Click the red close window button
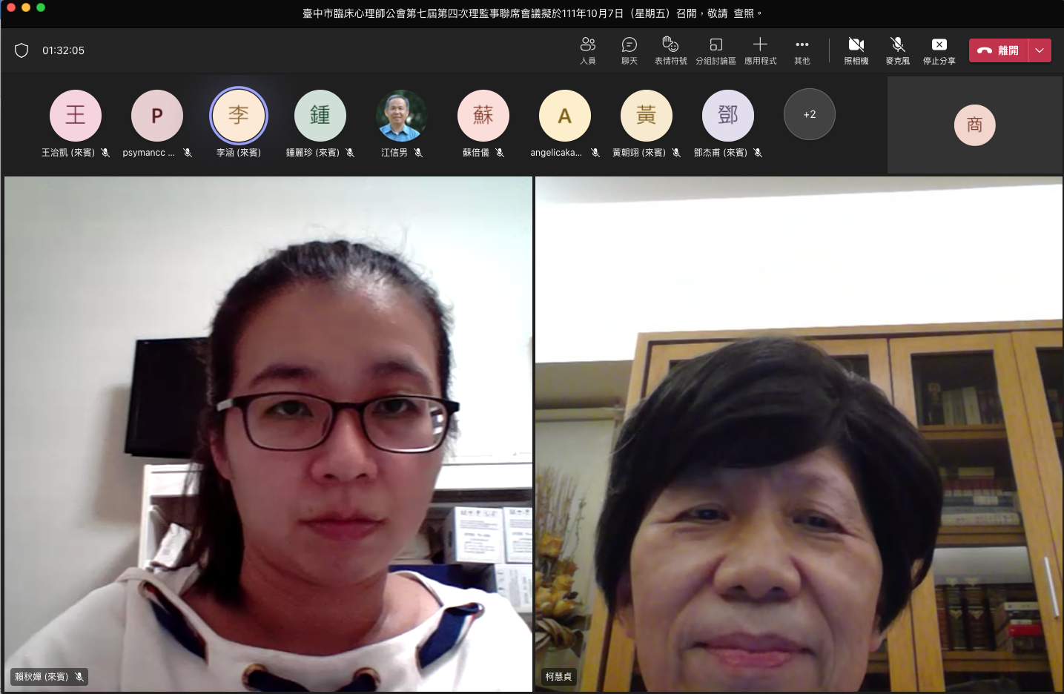Image resolution: width=1064 pixels, height=694 pixels. tap(11, 7)
